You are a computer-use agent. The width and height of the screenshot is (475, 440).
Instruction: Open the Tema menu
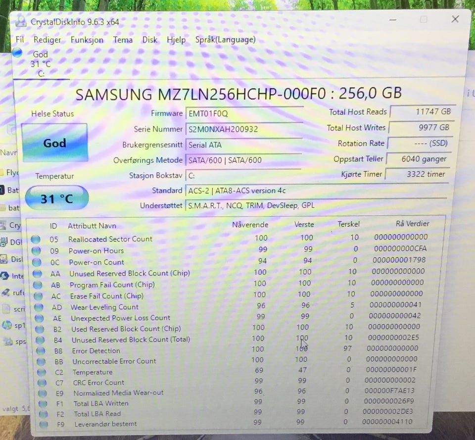pos(123,40)
